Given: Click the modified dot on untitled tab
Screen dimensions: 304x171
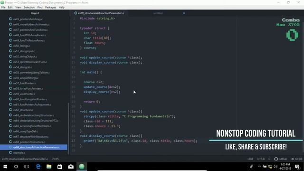Looking at the screenshot, I should pos(184,13).
